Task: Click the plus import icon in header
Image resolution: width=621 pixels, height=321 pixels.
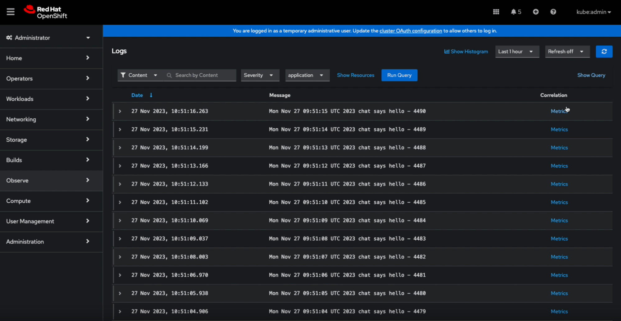Action: click(x=536, y=12)
